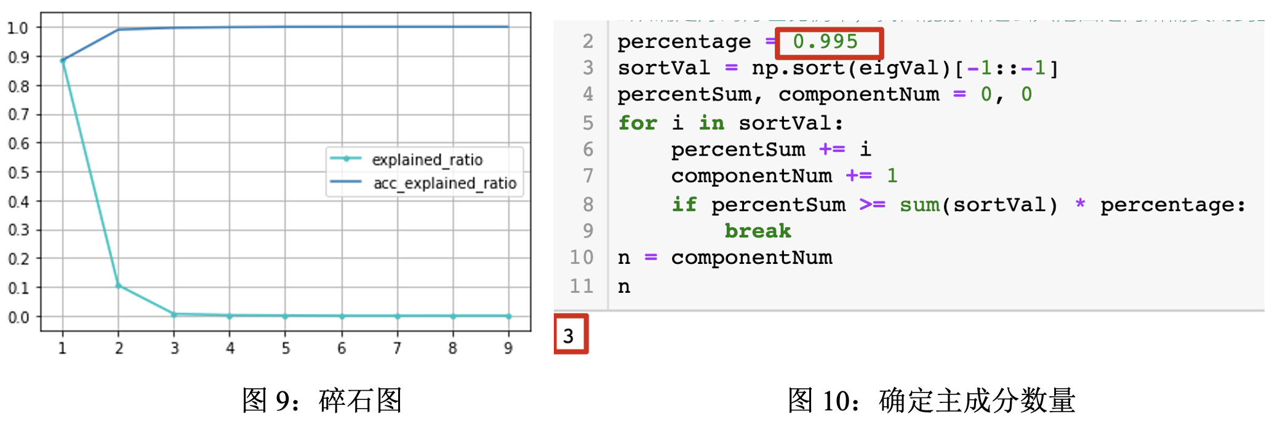The width and height of the screenshot is (1280, 427).
Task: Click the highlighted 0.995 percentage value
Action: [825, 42]
